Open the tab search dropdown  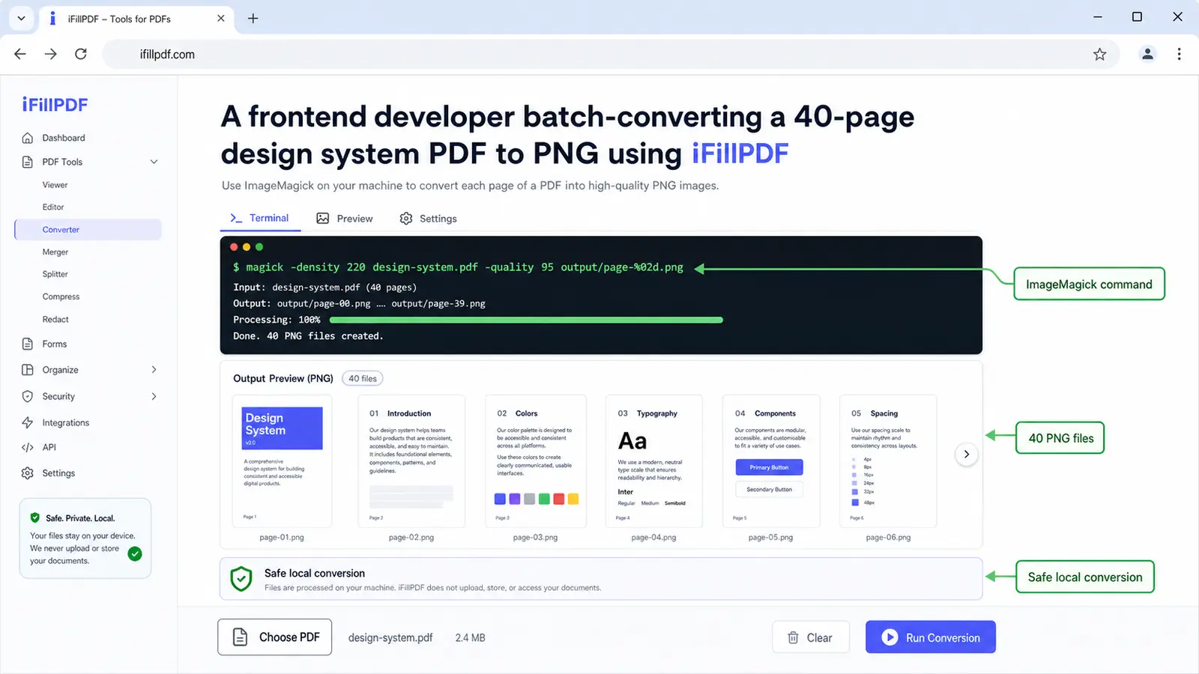21,19
